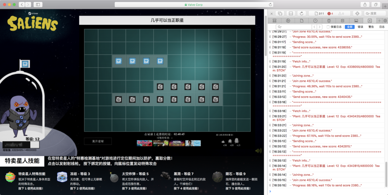Select the leftmost blue flag zone tile
This screenshot has height=195, width=388.
tap(118, 61)
